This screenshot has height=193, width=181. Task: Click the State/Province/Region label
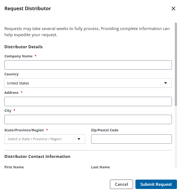24,130
